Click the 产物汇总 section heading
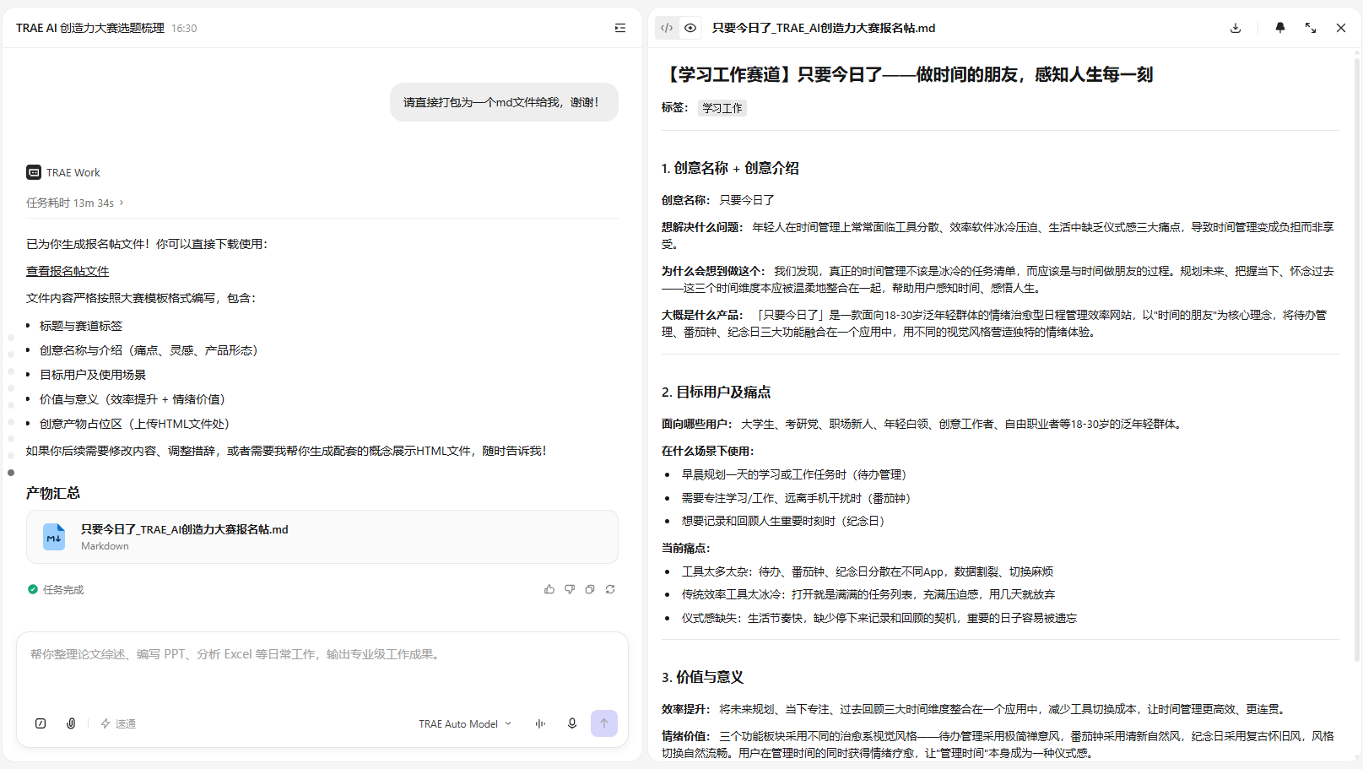The width and height of the screenshot is (1363, 769). tap(52, 493)
